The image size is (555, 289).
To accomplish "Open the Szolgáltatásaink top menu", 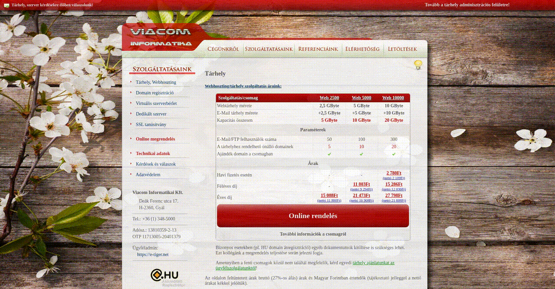I will pos(269,49).
